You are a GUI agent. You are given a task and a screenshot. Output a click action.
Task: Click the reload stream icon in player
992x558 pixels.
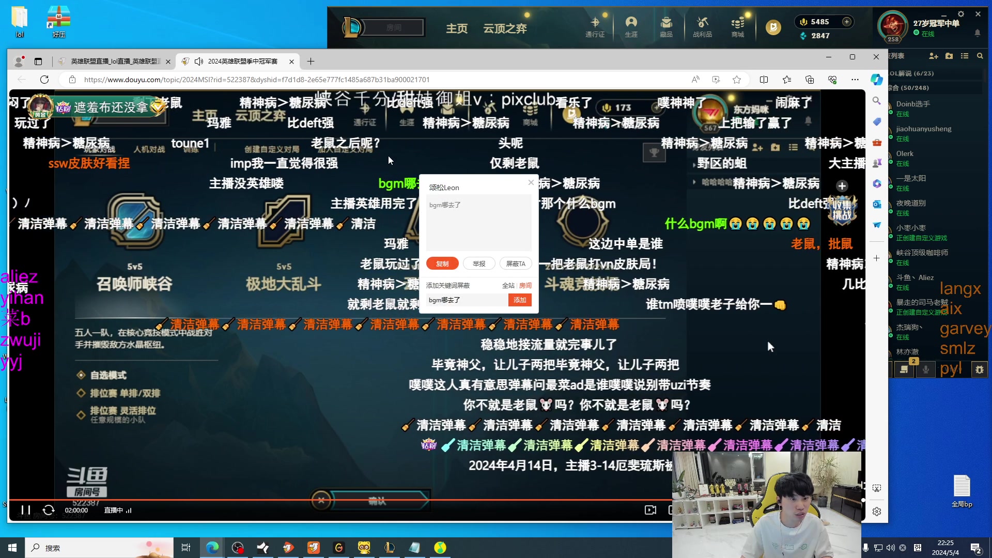click(49, 510)
